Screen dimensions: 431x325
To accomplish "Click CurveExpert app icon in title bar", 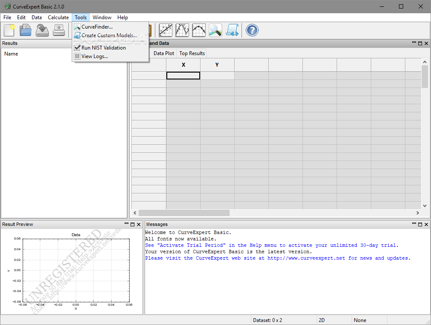I will pyautogui.click(x=7, y=6).
